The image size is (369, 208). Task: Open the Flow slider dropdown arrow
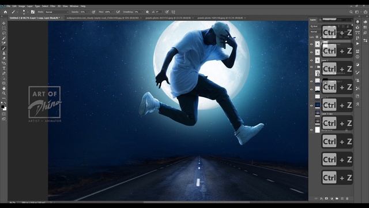point(113,12)
